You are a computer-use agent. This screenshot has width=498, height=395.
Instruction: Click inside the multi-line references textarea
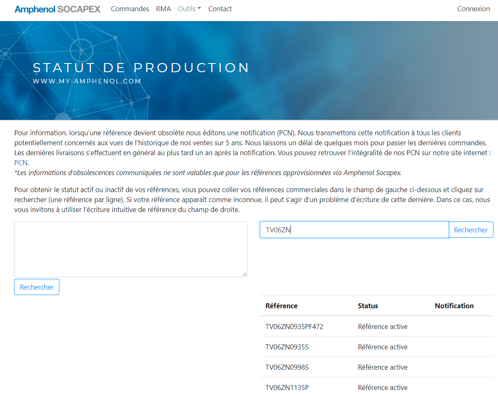[131, 249]
